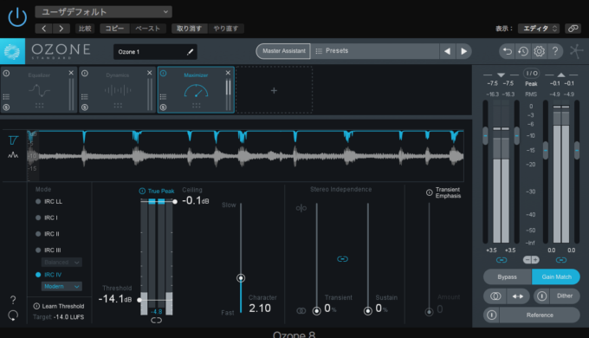Screen dimensions: 589x338
Task: Click the sidechain link icon top right
Action: 573,29
